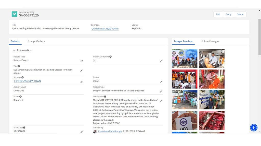The height and width of the screenshot is (146, 261).
Task: Click Chandana Ranathunga's avatar picture
Action: [95, 132]
